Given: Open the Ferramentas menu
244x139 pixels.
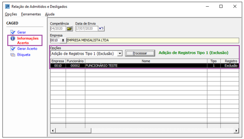Looking at the screenshot, I should (31, 14).
